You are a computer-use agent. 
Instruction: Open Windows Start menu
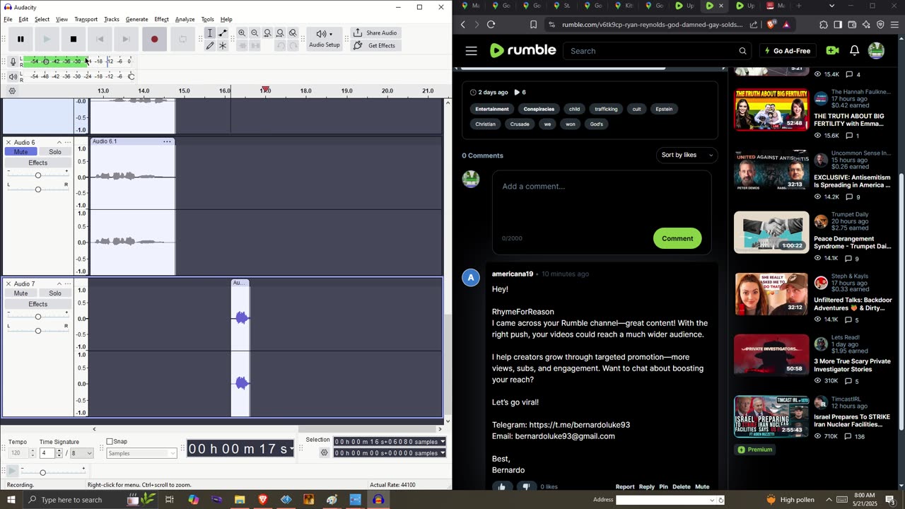click(11, 500)
